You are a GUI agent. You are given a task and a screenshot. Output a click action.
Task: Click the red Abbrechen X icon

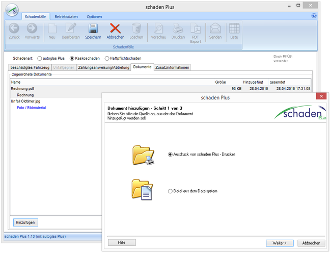115,29
